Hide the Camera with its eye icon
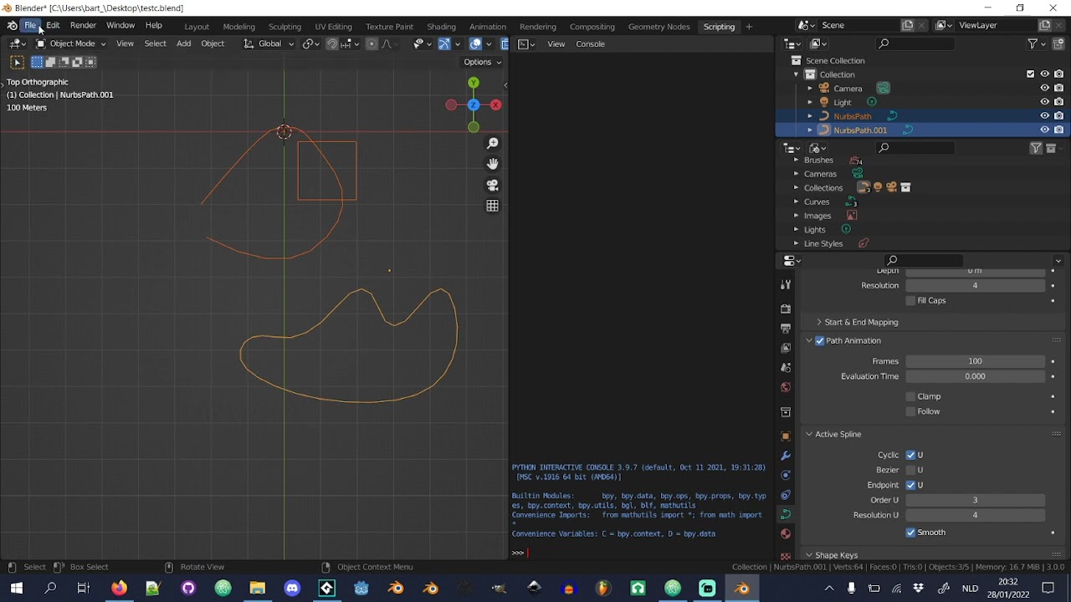This screenshot has width=1071, height=602. [x=1044, y=89]
